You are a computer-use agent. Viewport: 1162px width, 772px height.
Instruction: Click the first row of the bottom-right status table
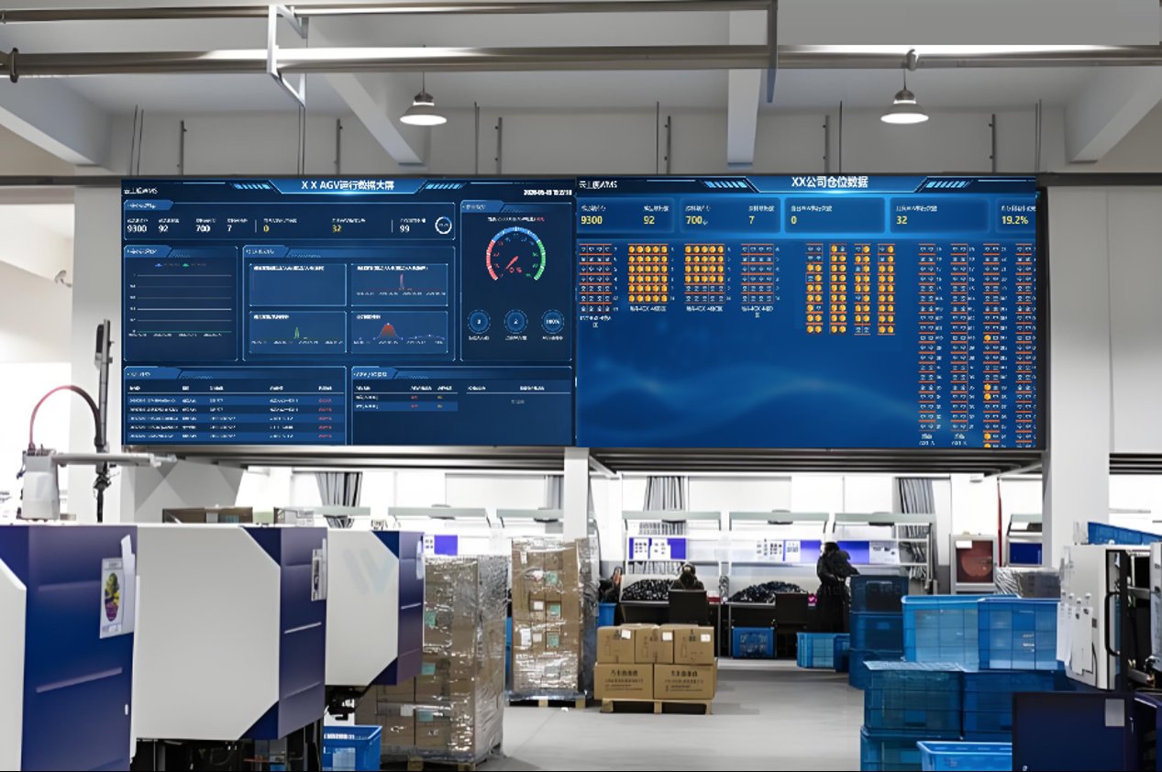click(x=405, y=397)
